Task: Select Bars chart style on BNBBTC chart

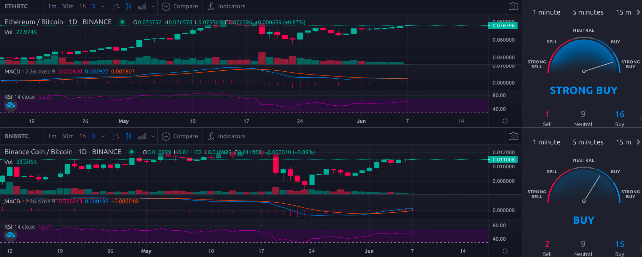Action: (x=116, y=136)
